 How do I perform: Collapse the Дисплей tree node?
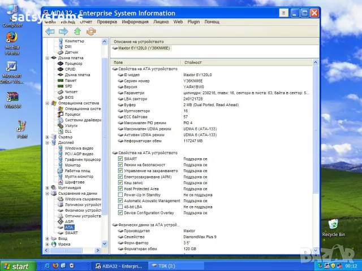pyautogui.click(x=47, y=143)
